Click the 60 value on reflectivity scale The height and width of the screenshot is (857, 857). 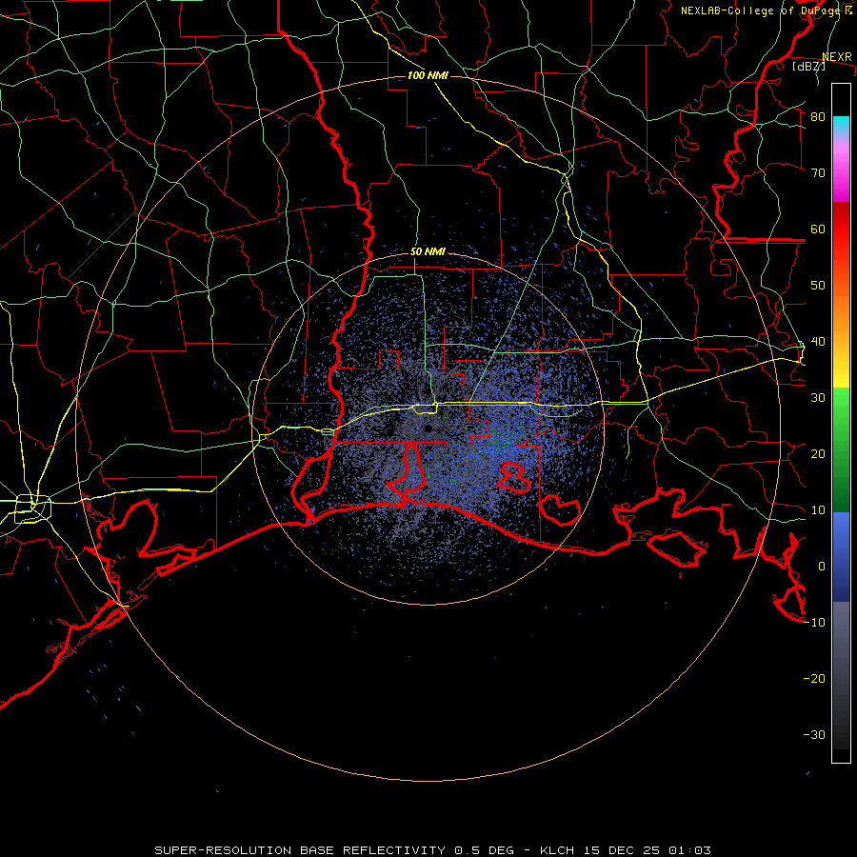pos(818,229)
